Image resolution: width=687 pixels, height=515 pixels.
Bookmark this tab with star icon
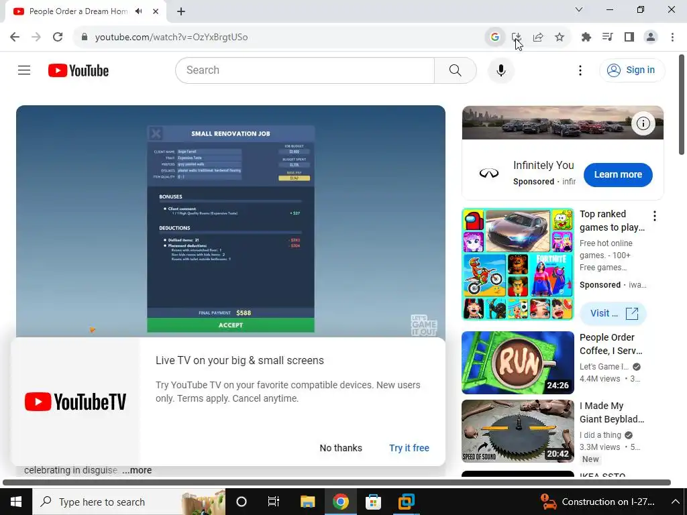(560, 37)
